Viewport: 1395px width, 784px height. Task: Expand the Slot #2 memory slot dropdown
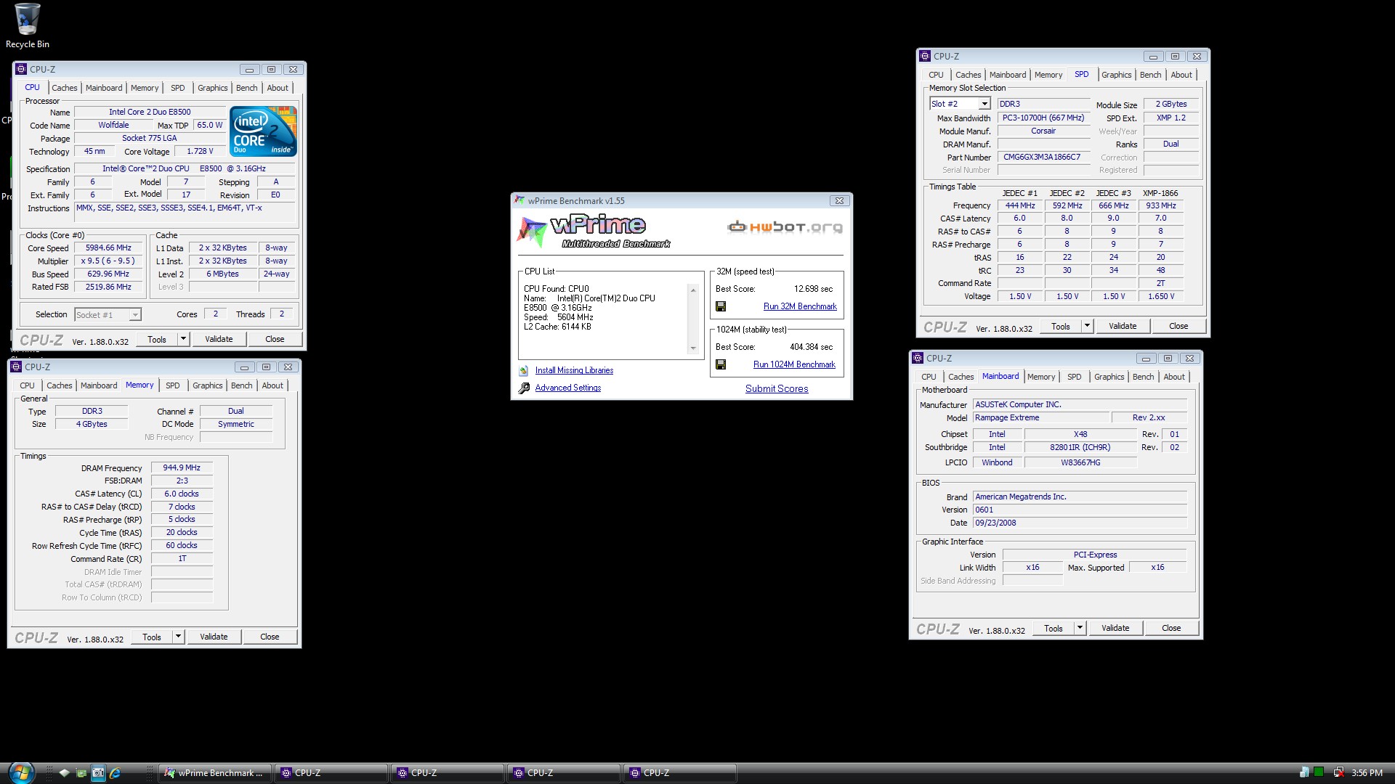coord(984,104)
